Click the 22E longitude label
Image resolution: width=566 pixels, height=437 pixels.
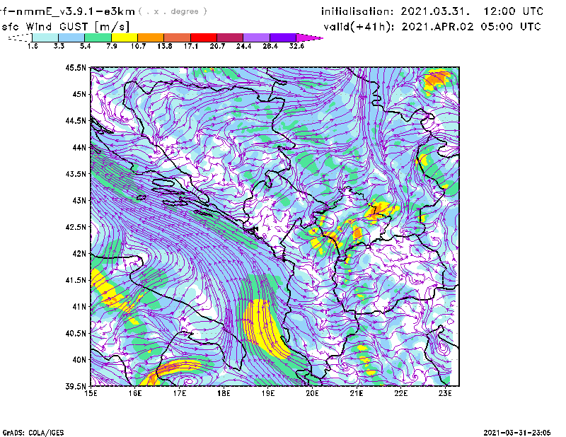click(400, 393)
